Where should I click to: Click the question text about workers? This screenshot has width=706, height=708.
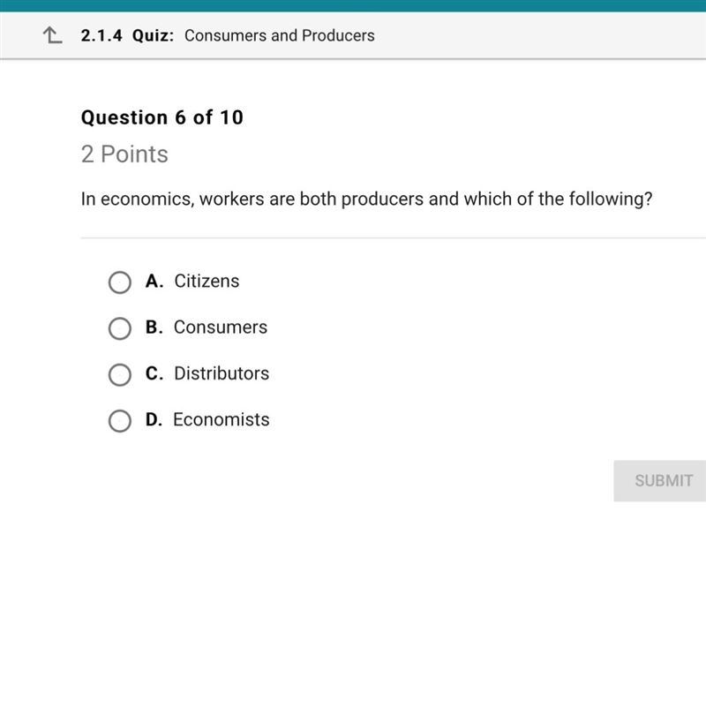pos(366,200)
